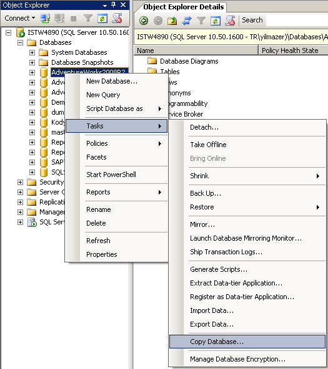This screenshot has width=328, height=369.
Task: Collapse the ISTW4890 server node
Action: pos(9,32)
